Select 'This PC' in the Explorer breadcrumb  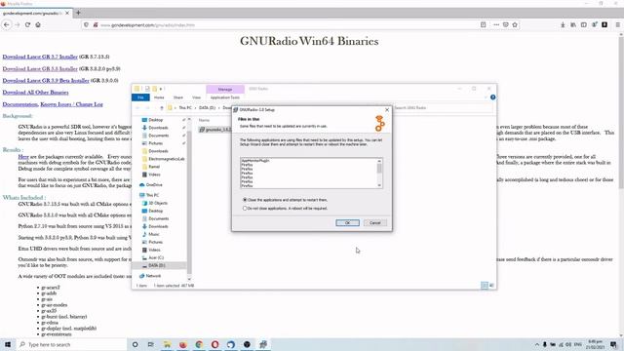(x=185, y=108)
